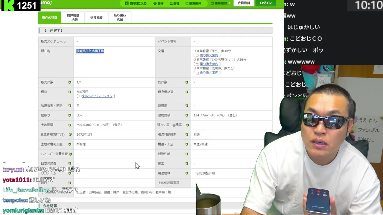The height and width of the screenshot is (215, 383).
Task: Click the 市街化調整区域 zoning value
Action: coord(204,173)
